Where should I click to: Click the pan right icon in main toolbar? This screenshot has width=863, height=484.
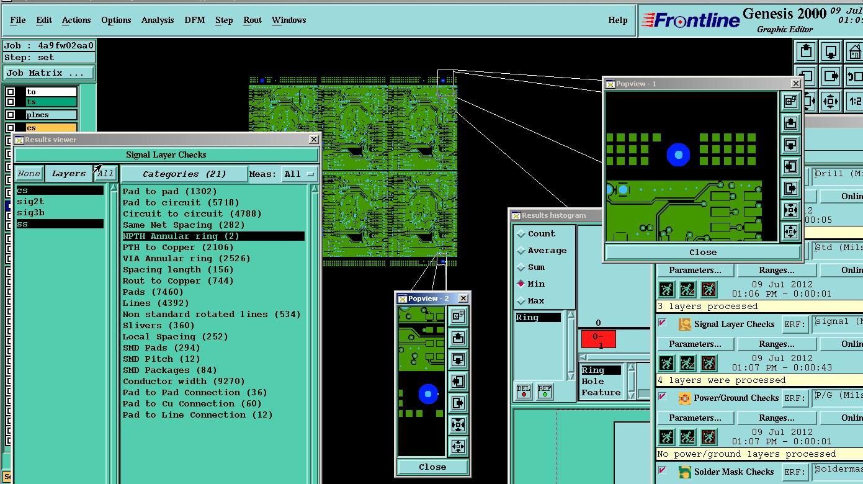831,76
